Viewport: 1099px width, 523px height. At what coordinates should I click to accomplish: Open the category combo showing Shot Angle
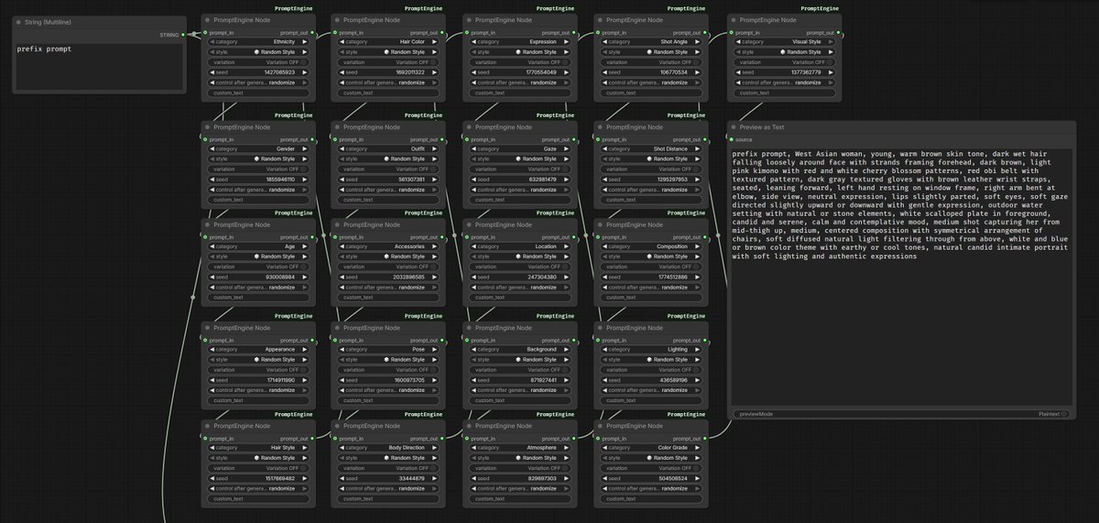point(652,42)
